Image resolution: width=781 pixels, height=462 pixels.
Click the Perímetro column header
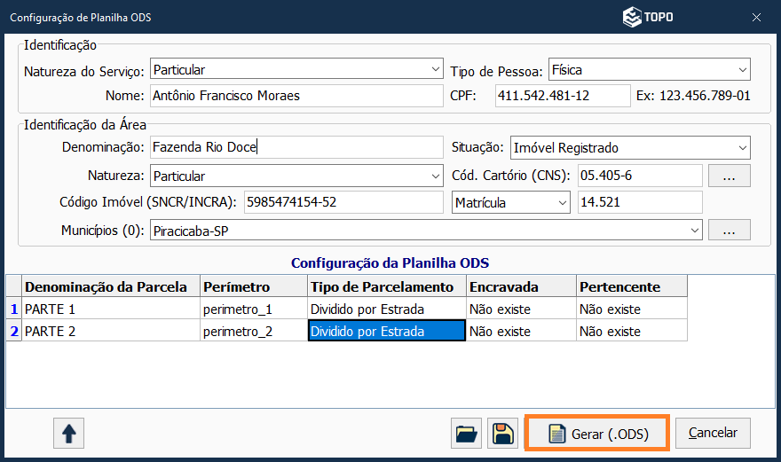pos(253,286)
